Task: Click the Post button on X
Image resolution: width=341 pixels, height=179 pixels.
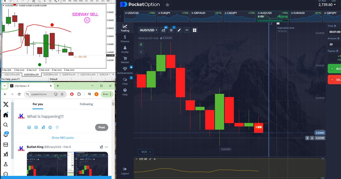Action: coord(102,127)
